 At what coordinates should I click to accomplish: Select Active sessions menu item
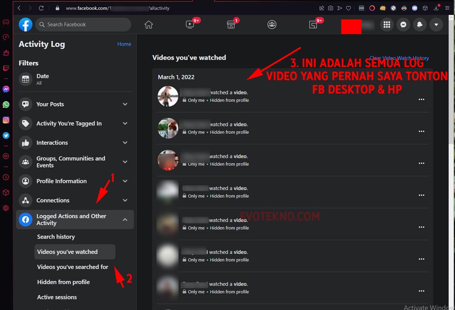tap(57, 297)
